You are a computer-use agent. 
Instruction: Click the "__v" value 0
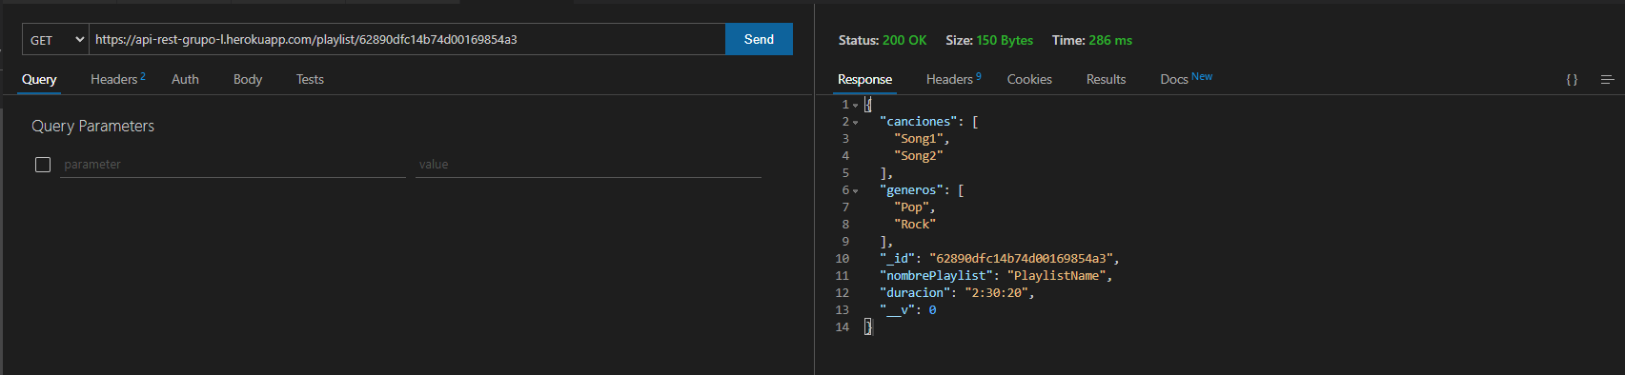tap(932, 310)
